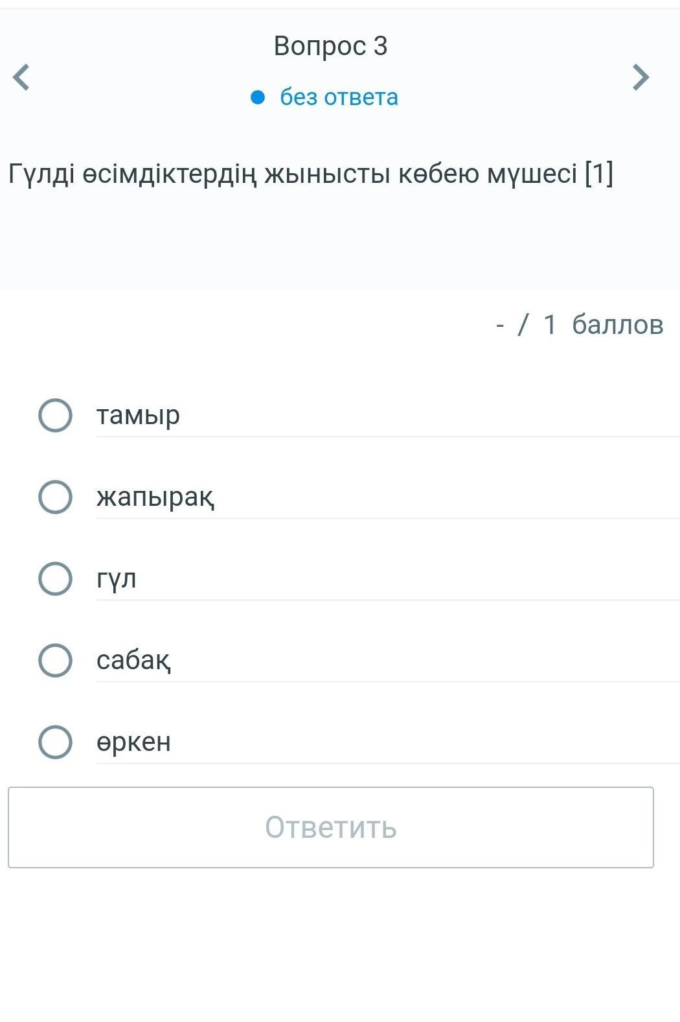Click the answer text 'сабақ'
The width and height of the screenshot is (680, 1022).
click(x=133, y=660)
